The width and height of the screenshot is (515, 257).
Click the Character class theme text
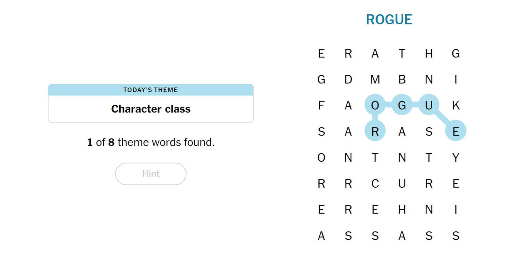tap(151, 109)
